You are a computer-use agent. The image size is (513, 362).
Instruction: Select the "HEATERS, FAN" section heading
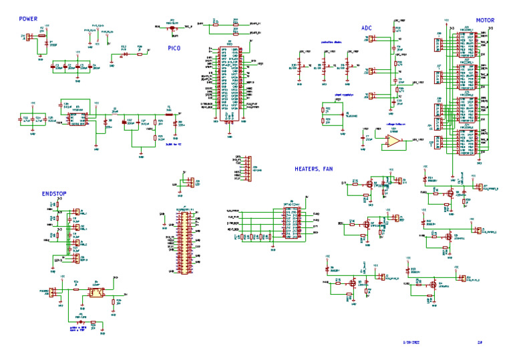[x=313, y=169]
